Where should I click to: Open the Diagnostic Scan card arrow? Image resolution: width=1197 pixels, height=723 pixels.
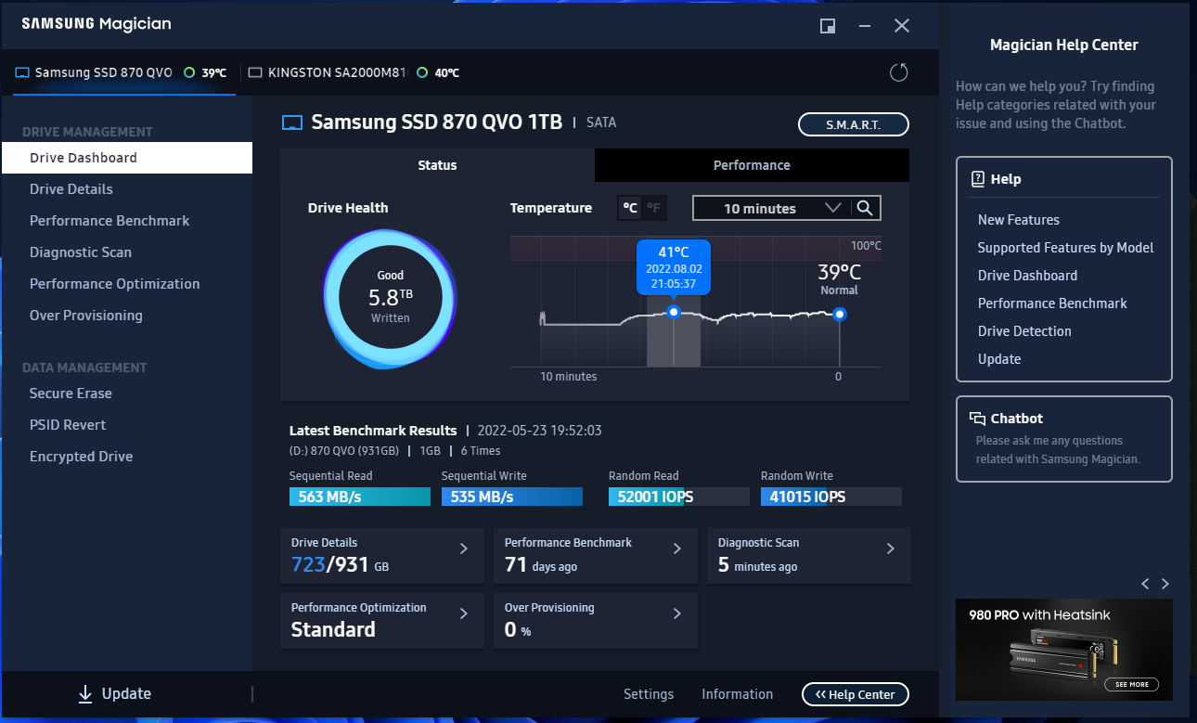click(x=891, y=549)
